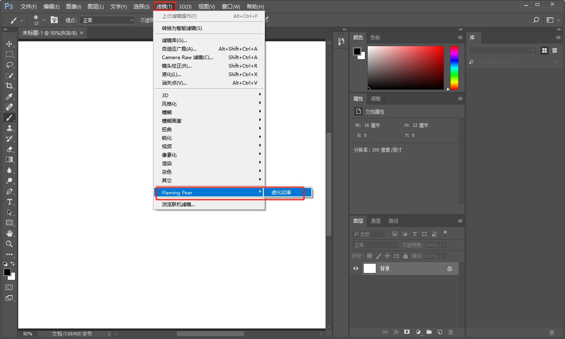Expand the Flaming Pear submenu arrow
565x339 pixels.
[x=260, y=192]
